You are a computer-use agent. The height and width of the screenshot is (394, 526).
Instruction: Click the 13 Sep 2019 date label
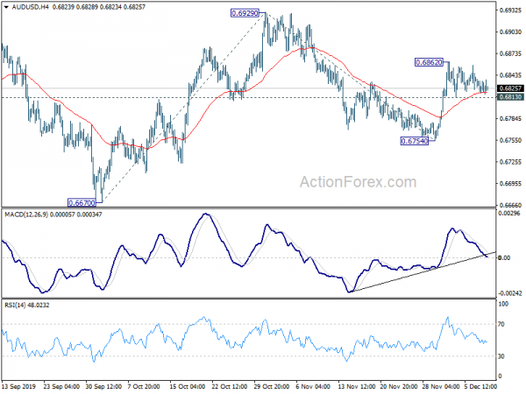point(18,387)
